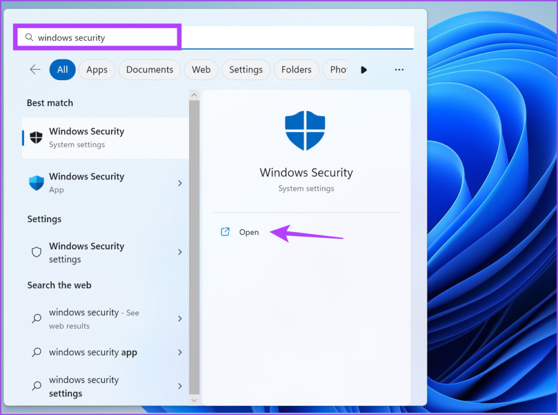558x415 pixels.
Task: Expand the "windows security app" suggestion chevron
Action: coord(180,352)
